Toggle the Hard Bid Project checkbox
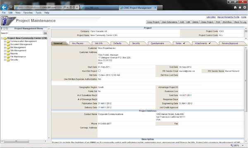The height and width of the screenshot is (148, 248). (99, 71)
